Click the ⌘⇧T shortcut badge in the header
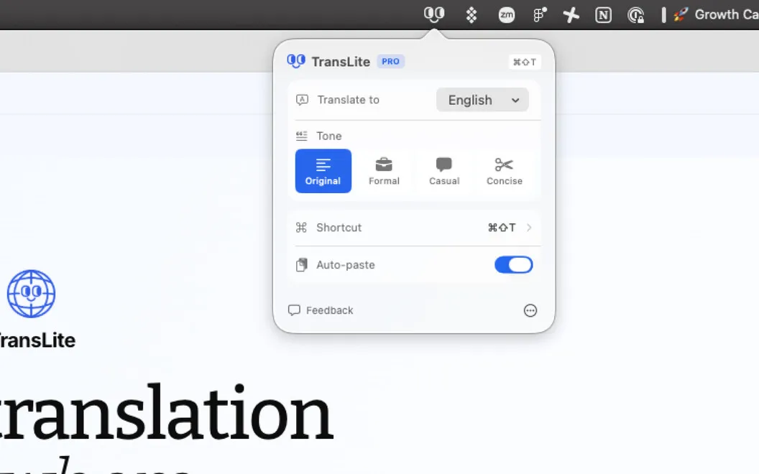This screenshot has height=474, width=759. coord(525,62)
